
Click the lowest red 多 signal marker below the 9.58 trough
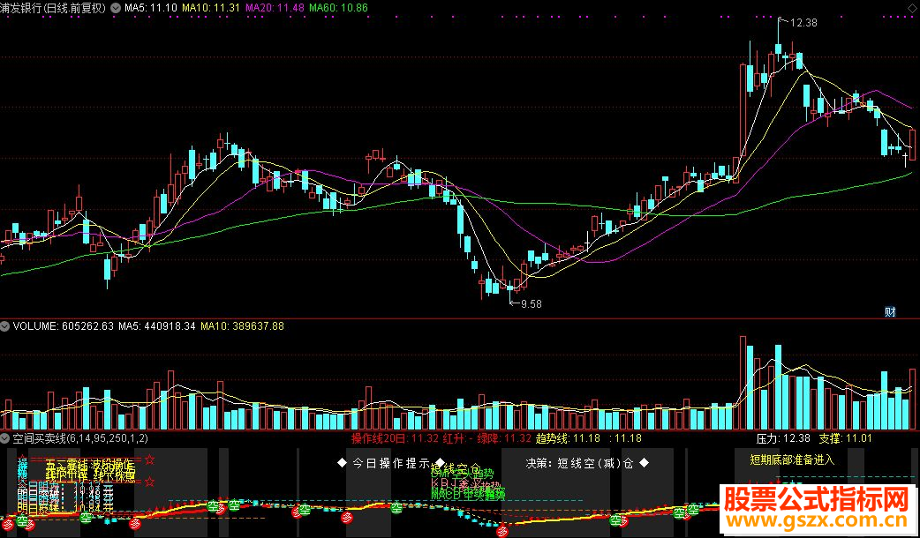(502, 532)
